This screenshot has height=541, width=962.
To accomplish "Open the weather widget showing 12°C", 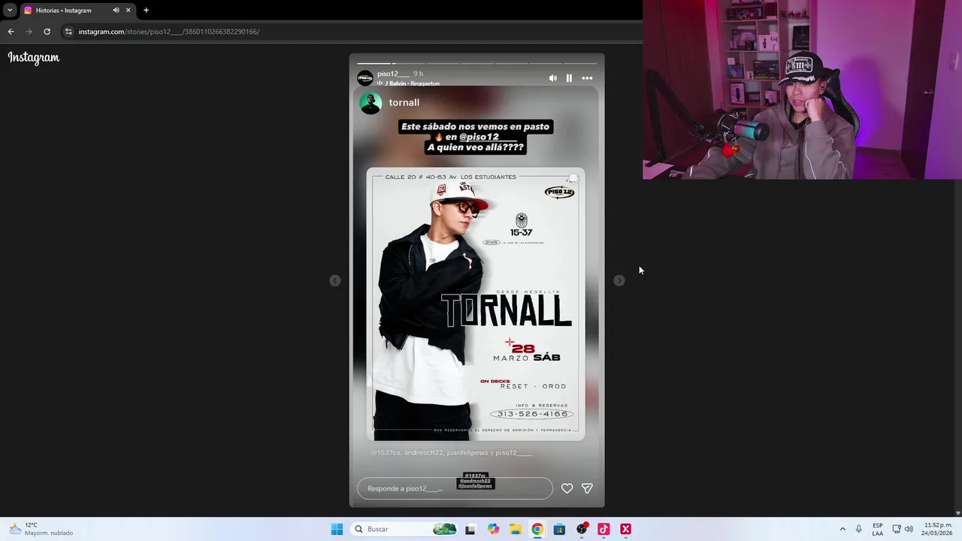I will tap(41, 529).
